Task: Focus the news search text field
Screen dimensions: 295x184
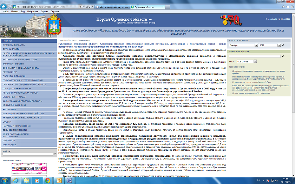Action: tap(254, 56)
